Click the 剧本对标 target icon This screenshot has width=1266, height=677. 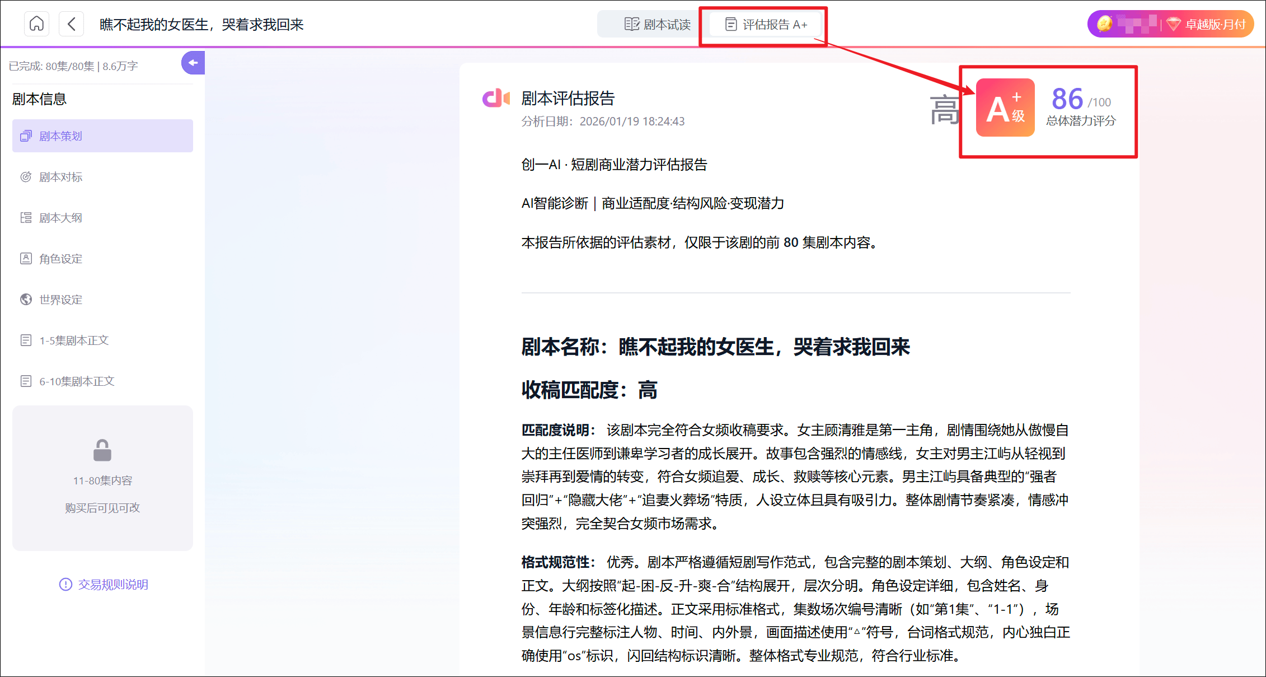tap(26, 177)
